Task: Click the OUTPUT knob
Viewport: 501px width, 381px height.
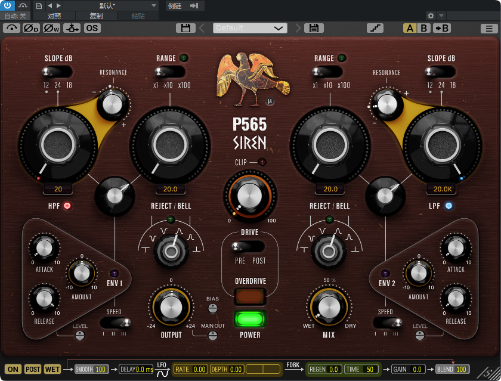Action: (x=171, y=307)
